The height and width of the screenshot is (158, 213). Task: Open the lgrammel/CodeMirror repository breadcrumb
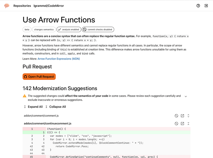pyautogui.click(x=49, y=6)
